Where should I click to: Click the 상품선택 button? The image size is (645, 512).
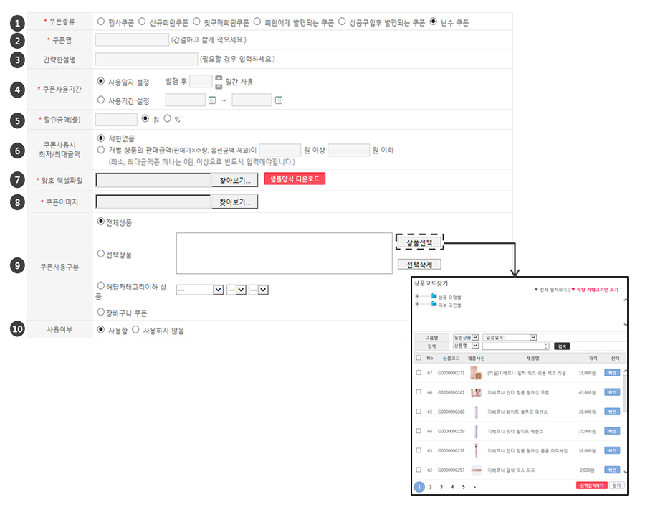tap(419, 242)
